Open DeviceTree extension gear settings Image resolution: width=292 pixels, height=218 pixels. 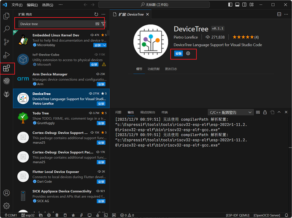tap(188, 54)
